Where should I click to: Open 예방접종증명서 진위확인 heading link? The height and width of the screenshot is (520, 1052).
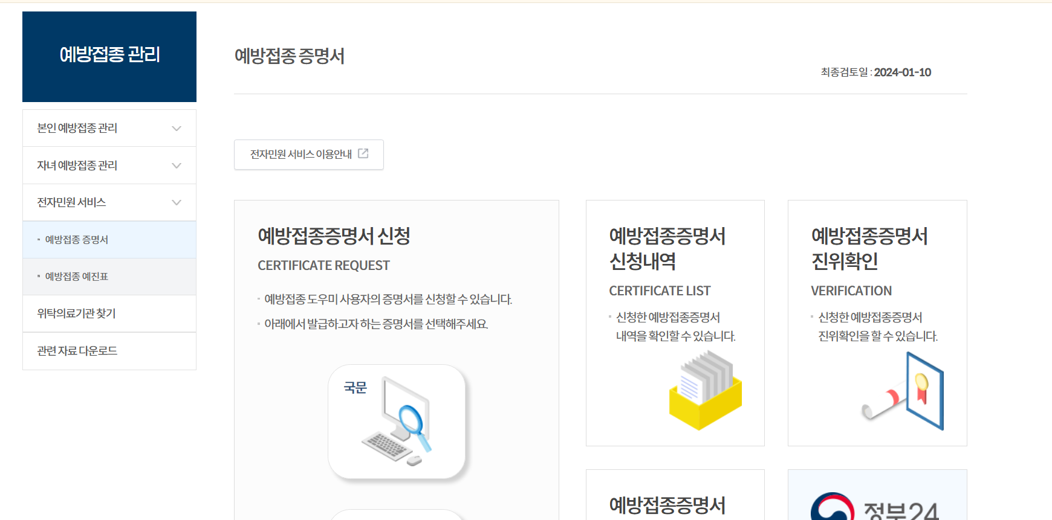[869, 248]
